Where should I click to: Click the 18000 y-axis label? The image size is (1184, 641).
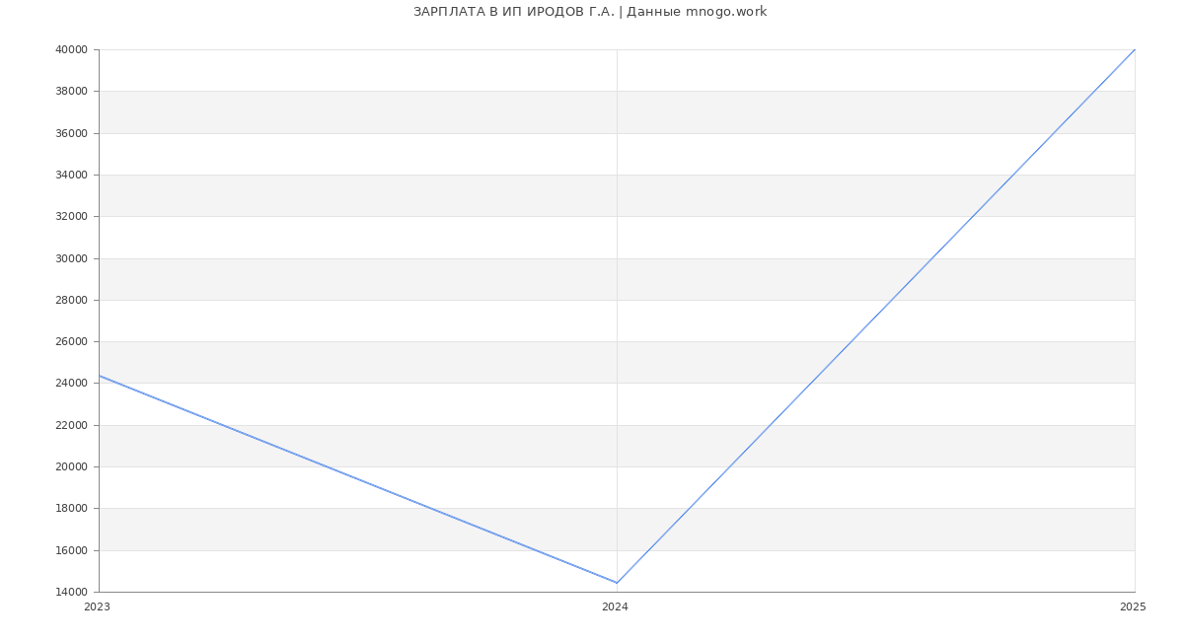click(x=72, y=508)
